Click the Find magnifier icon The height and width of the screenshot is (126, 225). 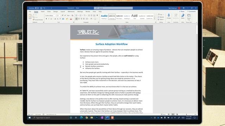click(x=159, y=15)
